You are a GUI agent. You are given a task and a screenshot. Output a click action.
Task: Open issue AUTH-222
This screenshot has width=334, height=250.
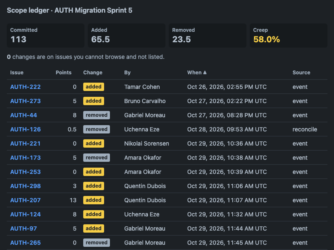click(x=25, y=87)
